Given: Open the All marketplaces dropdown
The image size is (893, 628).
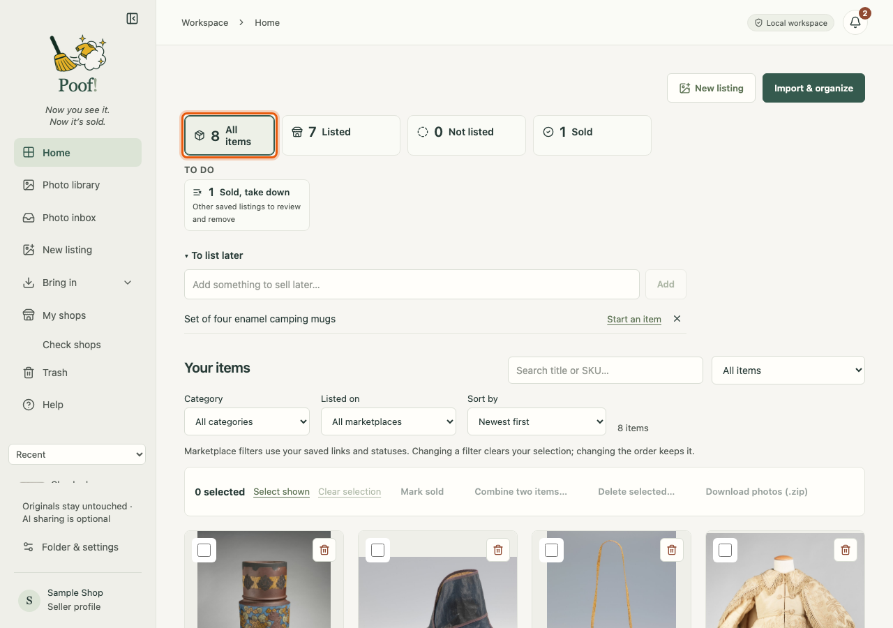Looking at the screenshot, I should [x=389, y=421].
